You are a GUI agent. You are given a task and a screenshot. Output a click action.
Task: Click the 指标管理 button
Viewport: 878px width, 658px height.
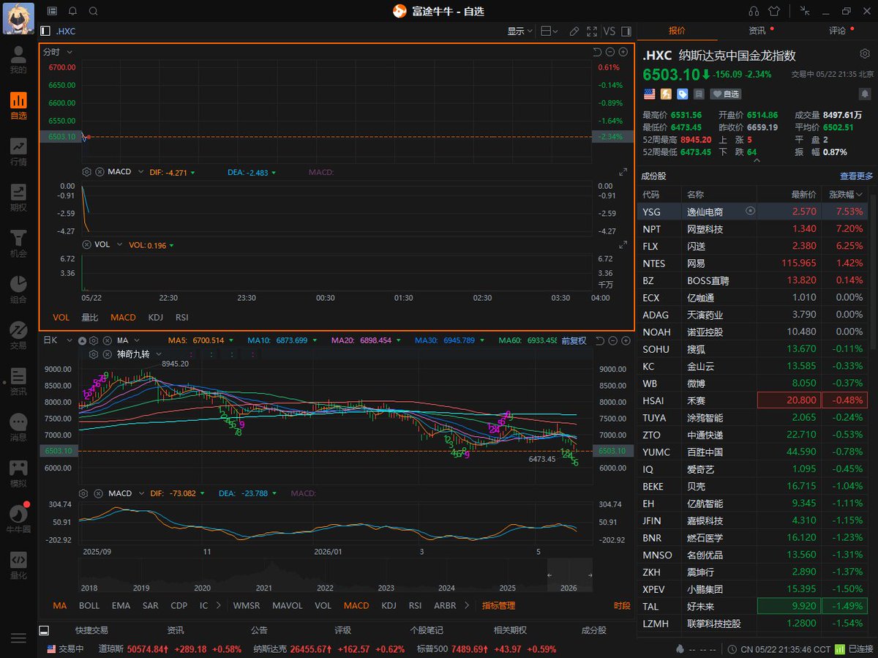coord(498,605)
